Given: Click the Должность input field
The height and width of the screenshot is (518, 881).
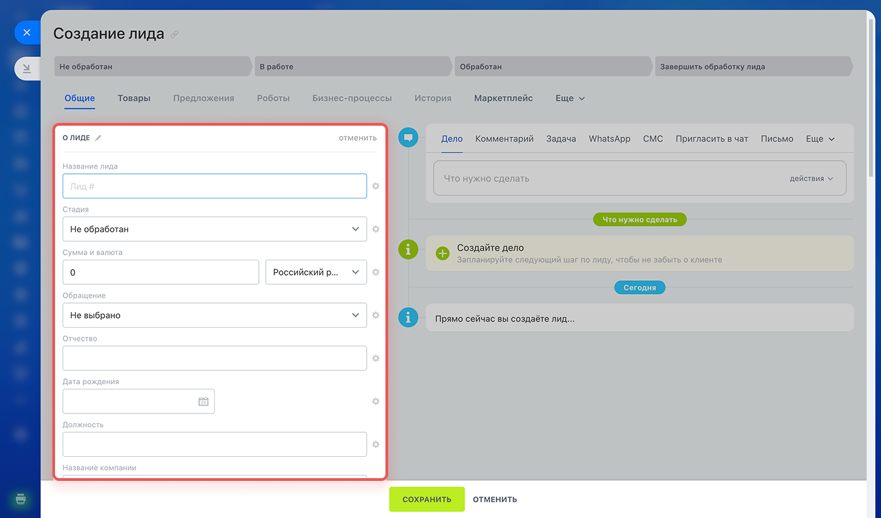Looking at the screenshot, I should pyautogui.click(x=215, y=444).
